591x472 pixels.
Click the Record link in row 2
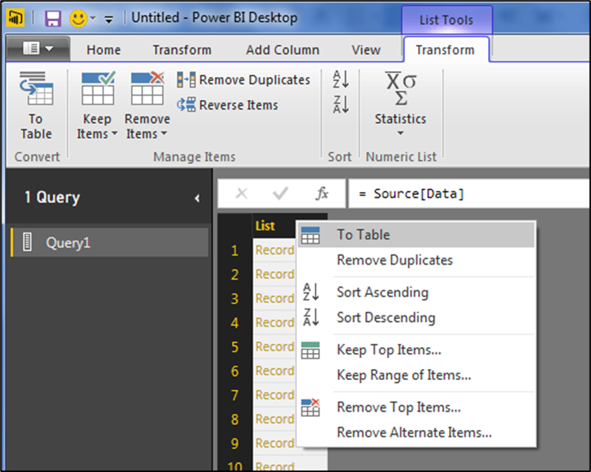274,274
